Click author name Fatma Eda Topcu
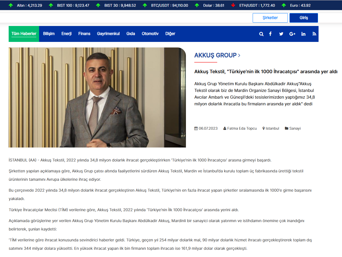This screenshot has width=342, height=257. 242,128
